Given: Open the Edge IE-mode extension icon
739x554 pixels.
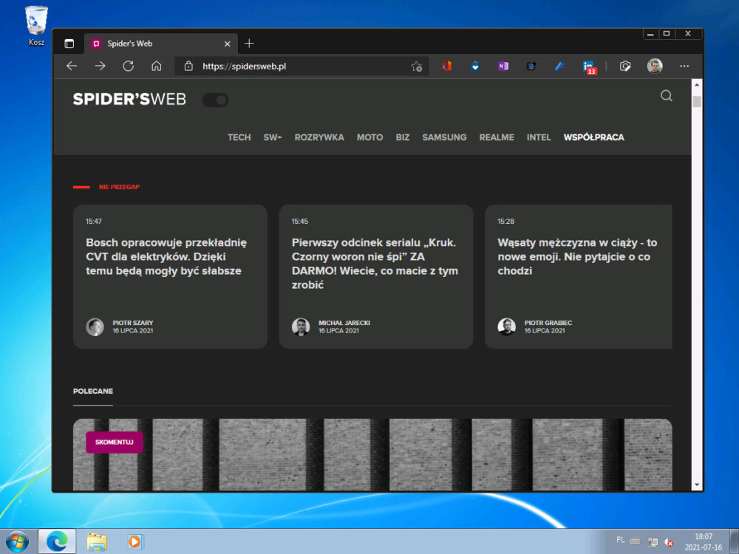Looking at the screenshot, I should (x=531, y=66).
